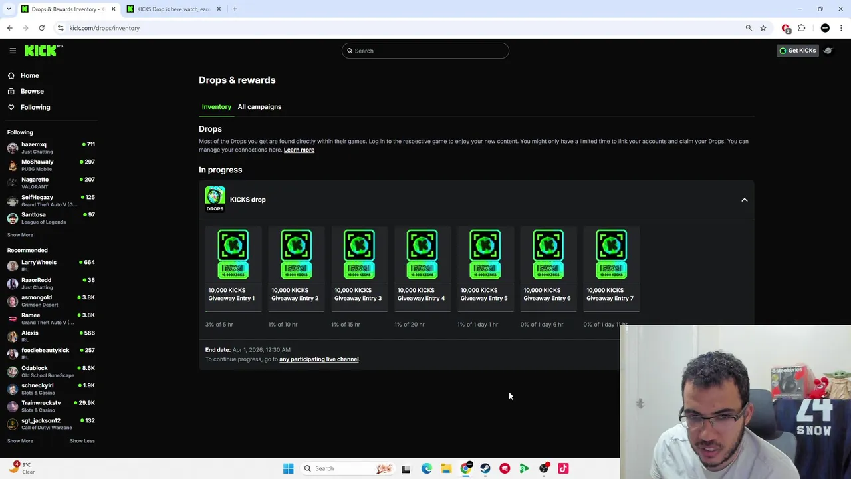Image resolution: width=851 pixels, height=479 pixels.
Task: Open Ramee recommended channel avatar
Action: pos(13,319)
